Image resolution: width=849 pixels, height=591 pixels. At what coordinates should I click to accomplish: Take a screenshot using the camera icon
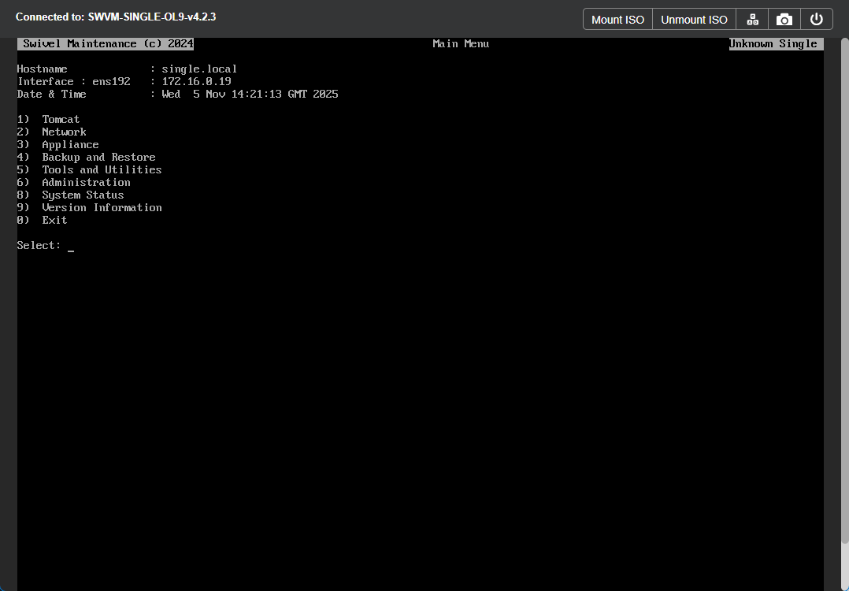point(784,19)
